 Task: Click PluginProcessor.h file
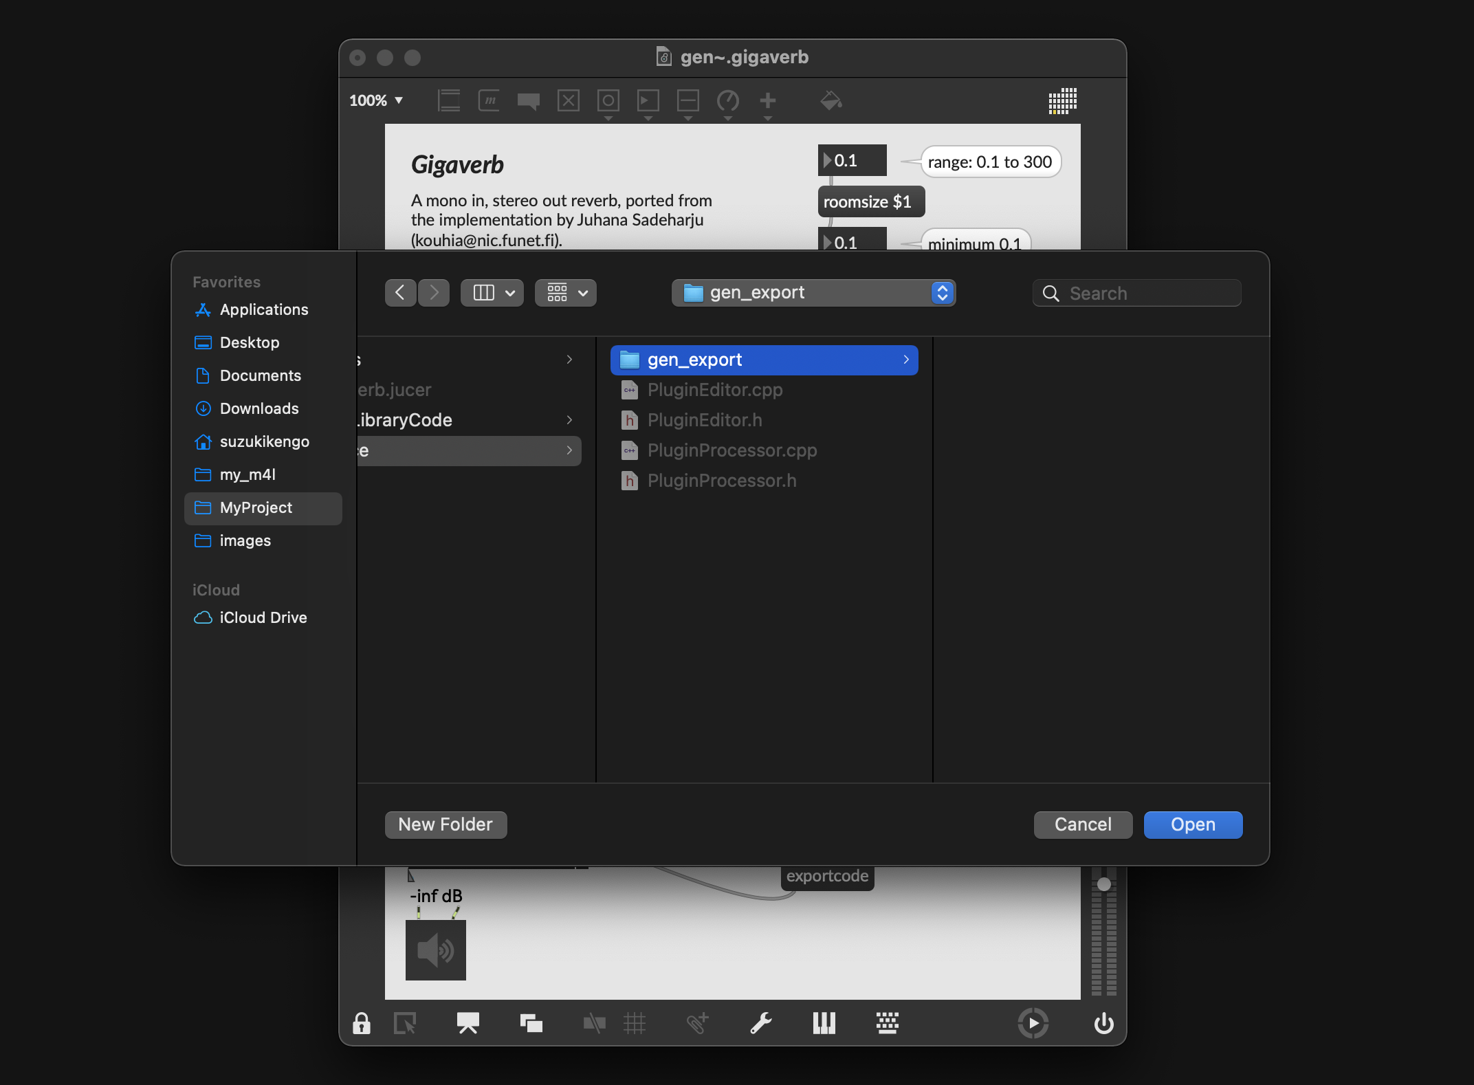coord(764,481)
